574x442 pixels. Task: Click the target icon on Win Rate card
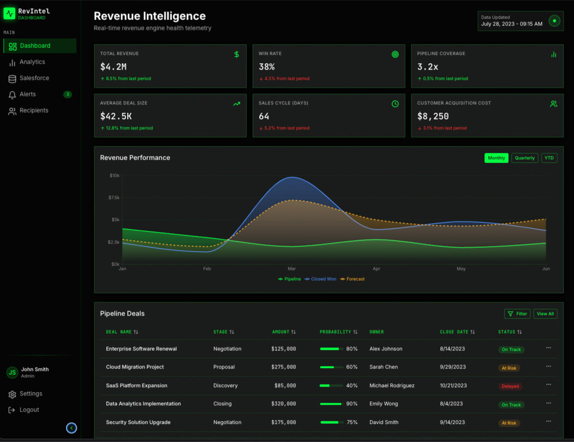pos(395,54)
